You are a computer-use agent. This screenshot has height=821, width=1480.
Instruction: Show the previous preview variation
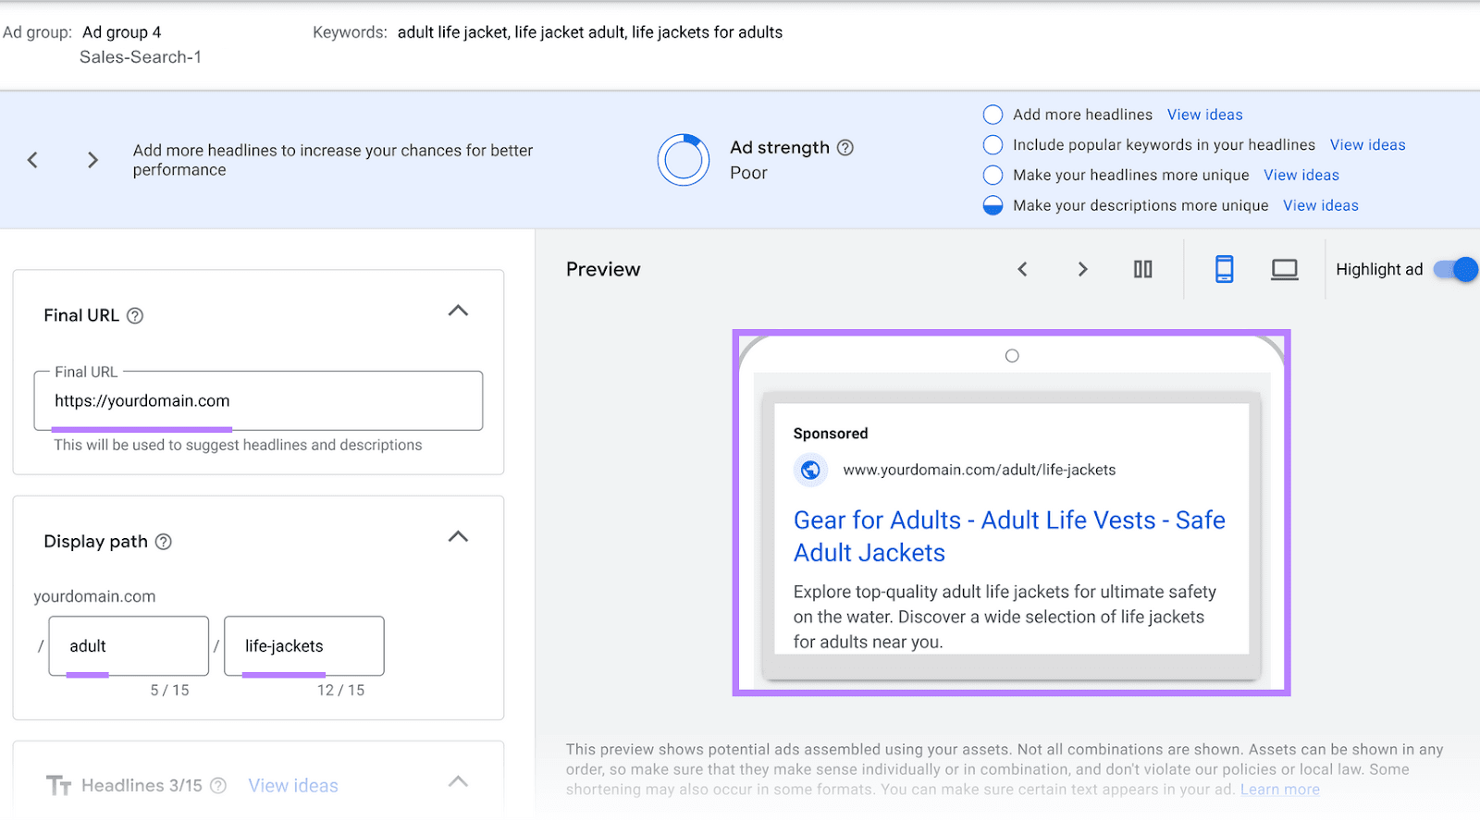point(1021,269)
